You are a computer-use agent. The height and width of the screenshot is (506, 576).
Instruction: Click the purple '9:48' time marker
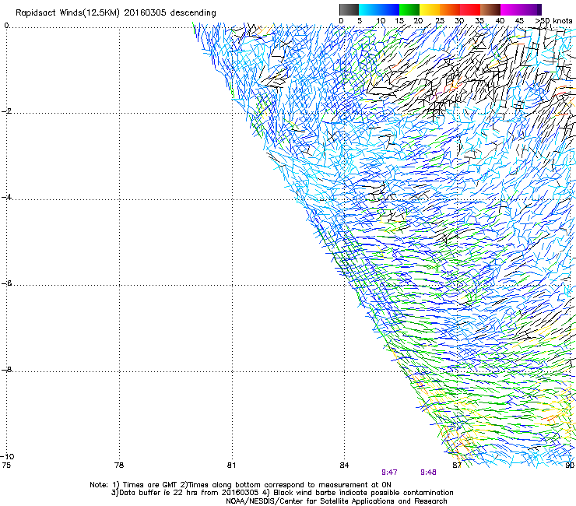(x=428, y=473)
